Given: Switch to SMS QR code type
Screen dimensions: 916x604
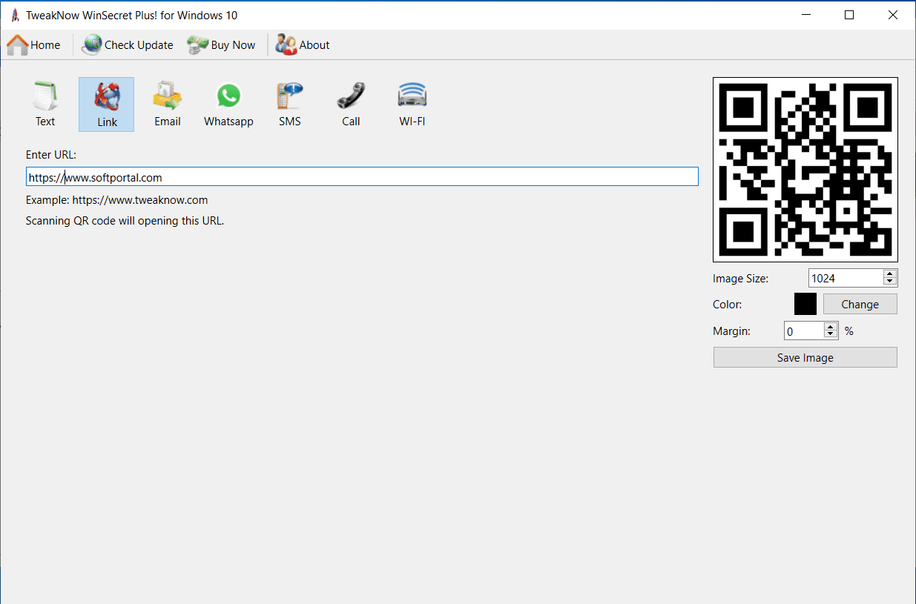Looking at the screenshot, I should [x=290, y=104].
